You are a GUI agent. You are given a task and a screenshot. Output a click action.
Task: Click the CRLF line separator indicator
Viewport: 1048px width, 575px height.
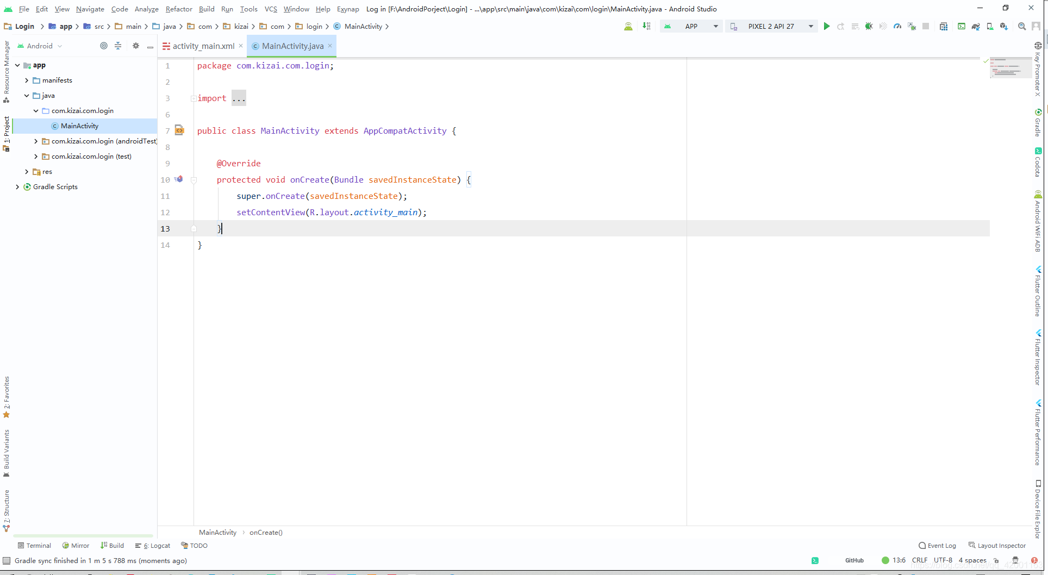pyautogui.click(x=920, y=560)
